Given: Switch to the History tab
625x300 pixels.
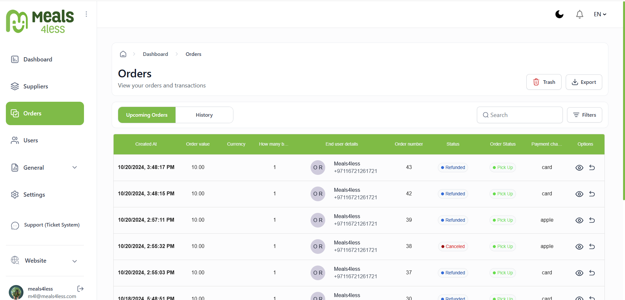Looking at the screenshot, I should click(x=204, y=115).
